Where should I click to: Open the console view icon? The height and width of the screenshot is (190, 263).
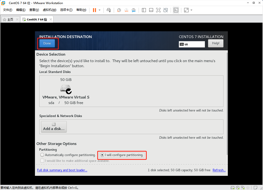[176, 10]
